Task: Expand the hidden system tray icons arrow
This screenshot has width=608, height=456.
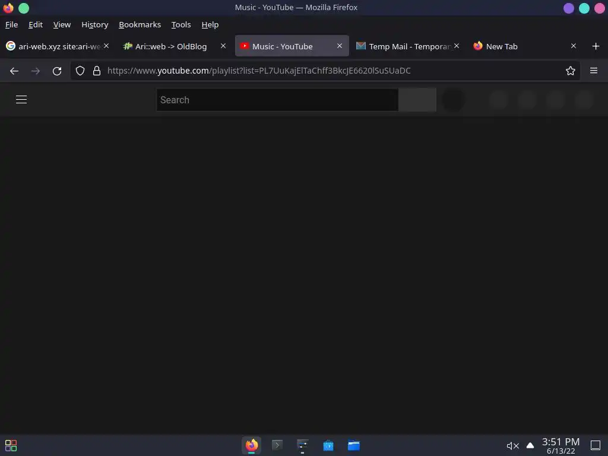Action: tap(530, 445)
